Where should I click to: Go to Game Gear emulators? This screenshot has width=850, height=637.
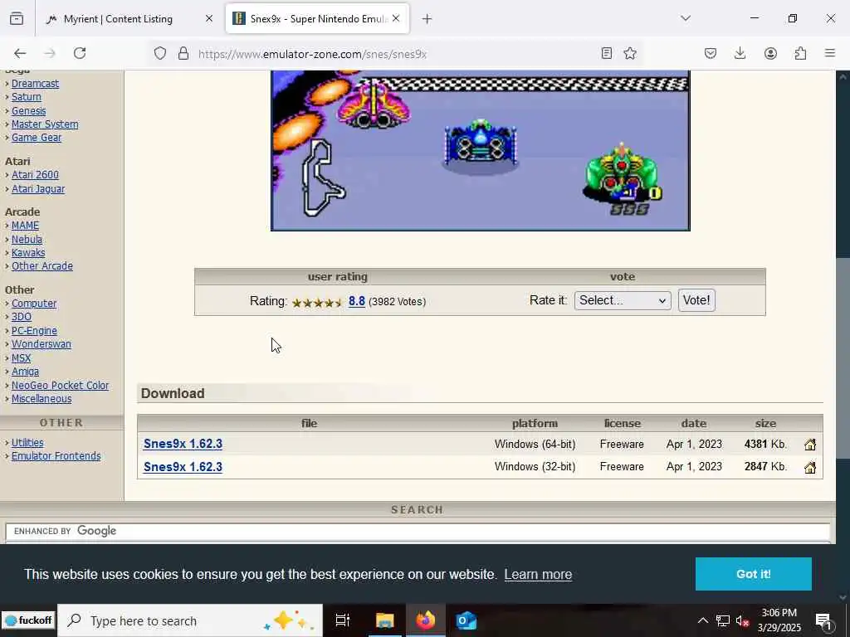[37, 138]
